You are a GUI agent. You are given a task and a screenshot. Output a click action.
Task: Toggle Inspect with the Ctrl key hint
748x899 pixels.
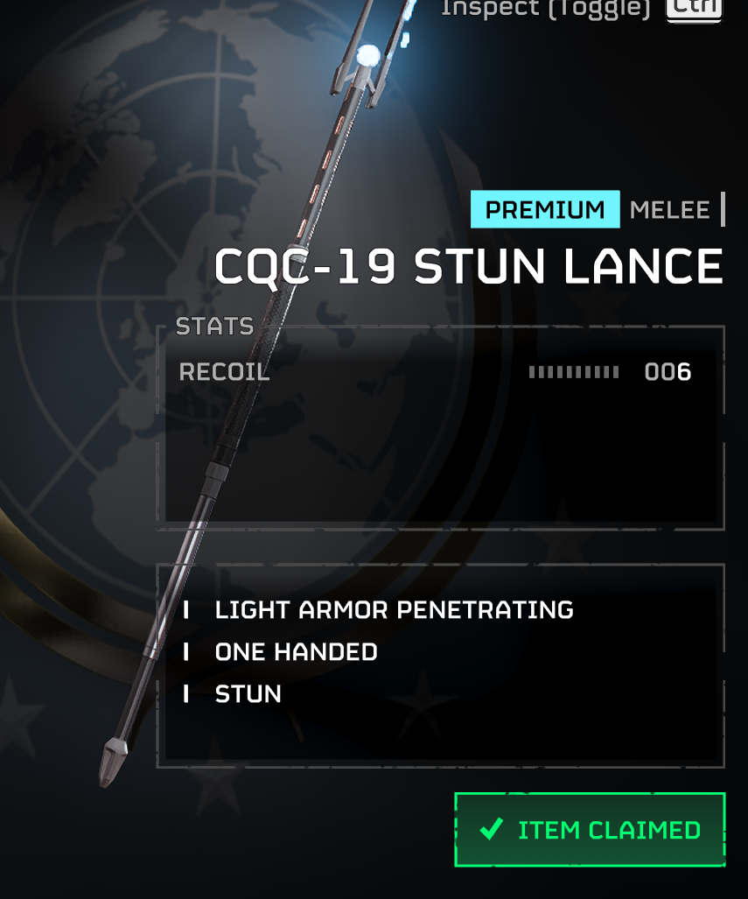[694, 8]
